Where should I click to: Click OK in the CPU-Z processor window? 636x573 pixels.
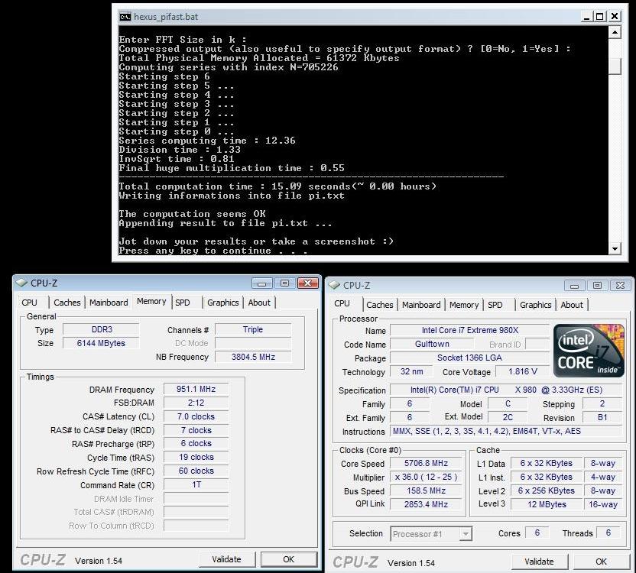[601, 562]
